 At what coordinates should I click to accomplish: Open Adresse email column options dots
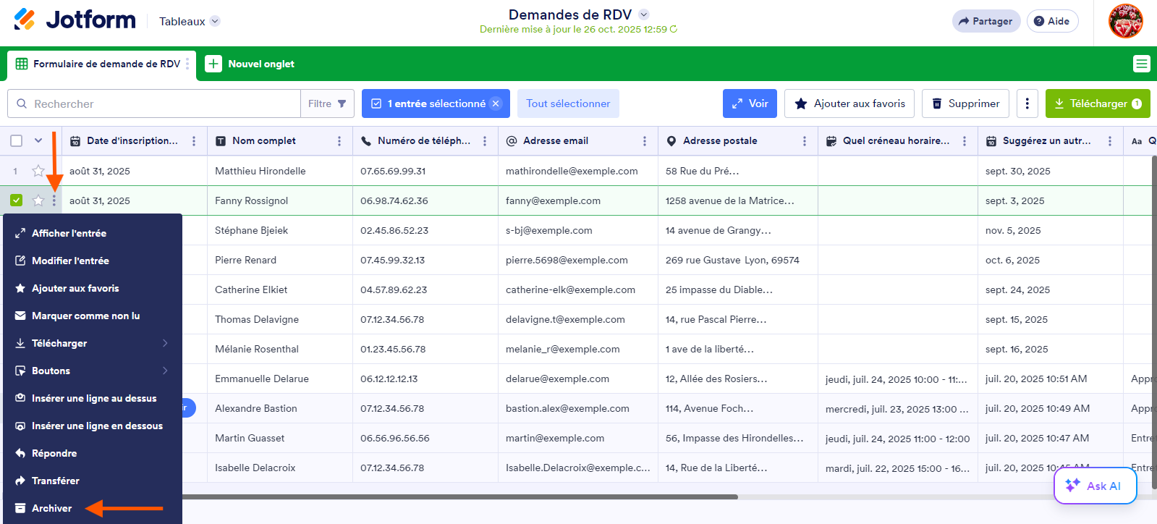pos(645,141)
